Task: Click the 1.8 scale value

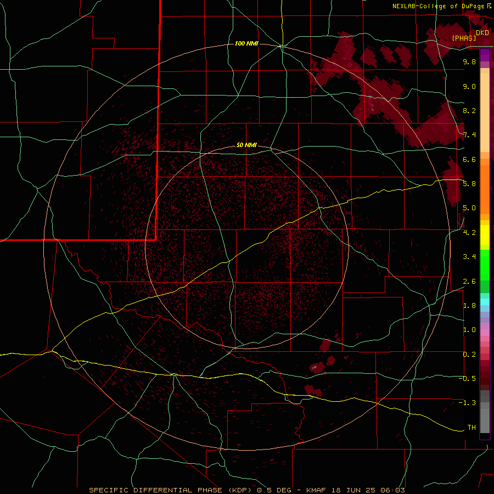Action: [469, 306]
